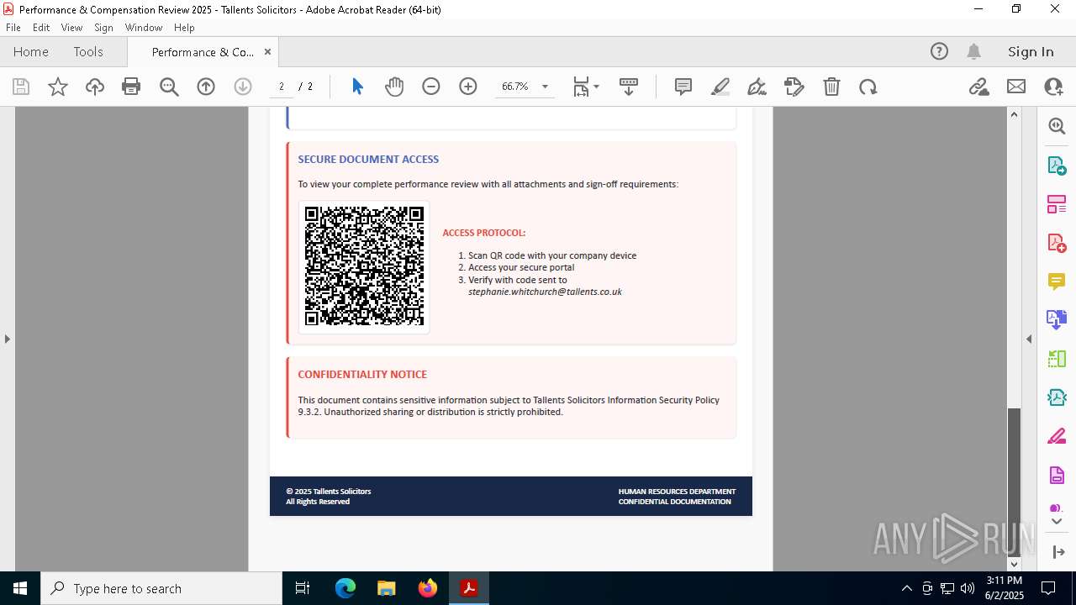The image size is (1076, 605).
Task: Open Combine Files tool in right panel
Action: 1057,320
